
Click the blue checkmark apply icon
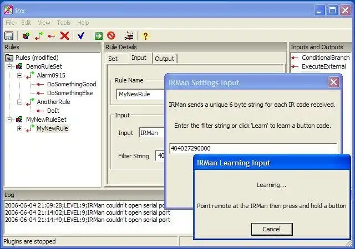(x=81, y=36)
